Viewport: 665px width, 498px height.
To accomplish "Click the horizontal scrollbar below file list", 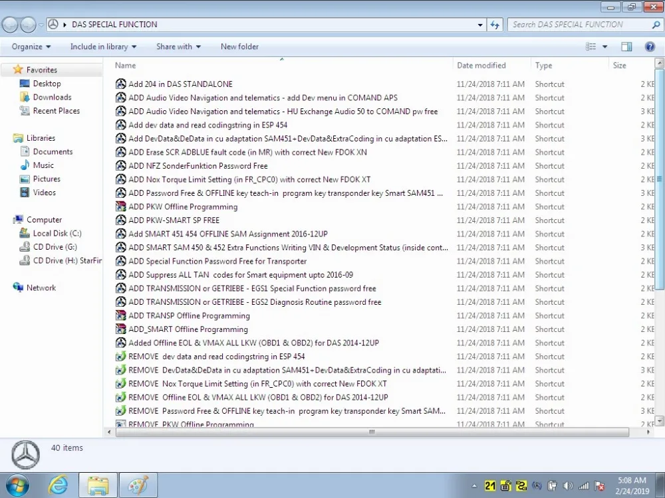I will [372, 432].
